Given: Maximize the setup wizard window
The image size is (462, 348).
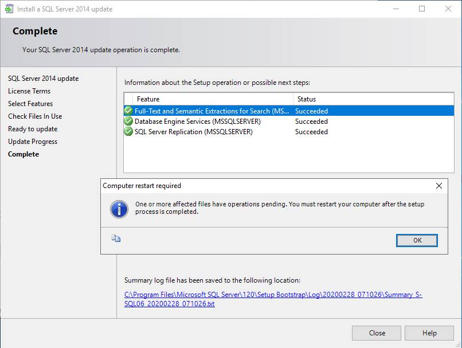Looking at the screenshot, I should click(422, 9).
